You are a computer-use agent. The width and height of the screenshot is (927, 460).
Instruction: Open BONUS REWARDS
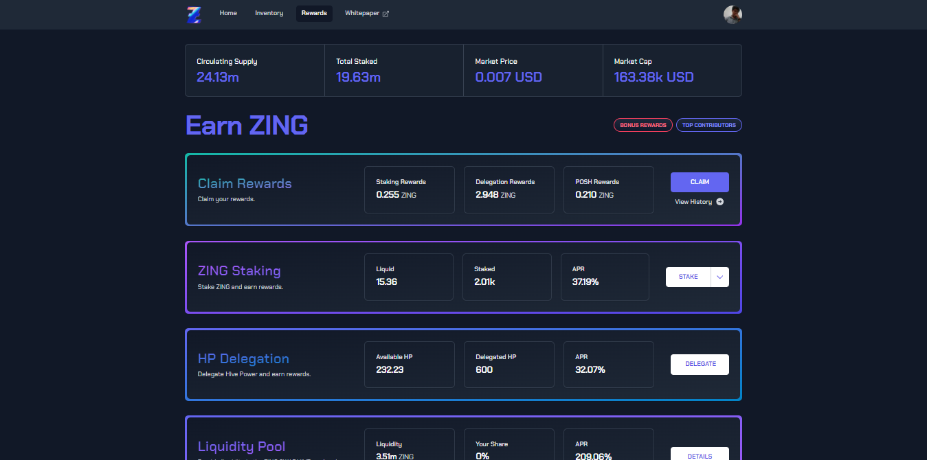pos(643,125)
